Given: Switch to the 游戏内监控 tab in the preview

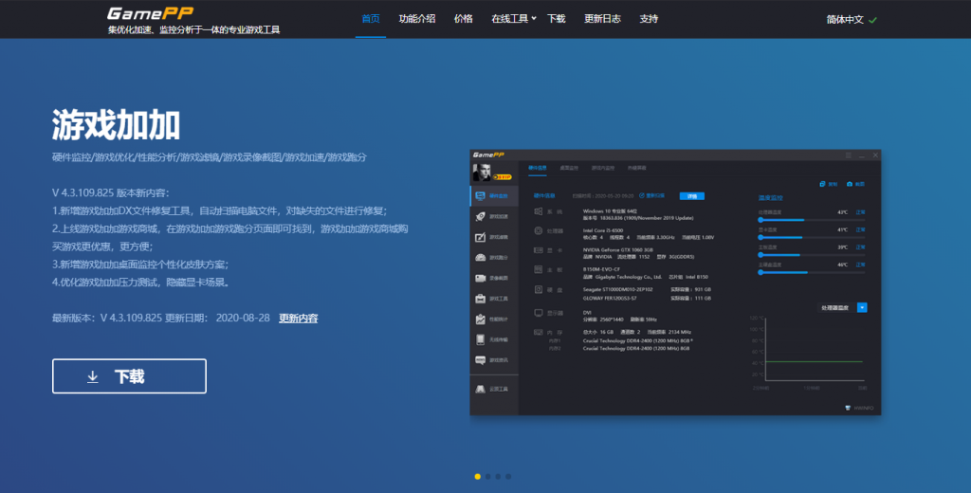Looking at the screenshot, I should (603, 168).
